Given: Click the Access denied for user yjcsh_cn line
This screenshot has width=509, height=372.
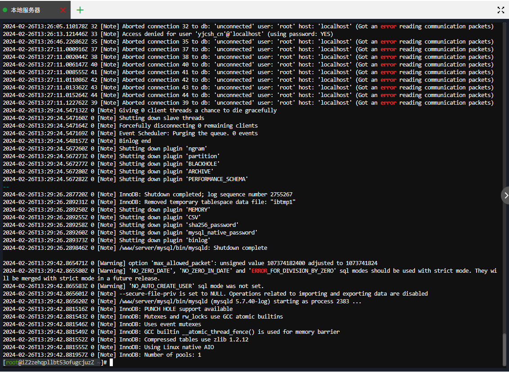Looking at the screenshot, I should (x=168, y=34).
